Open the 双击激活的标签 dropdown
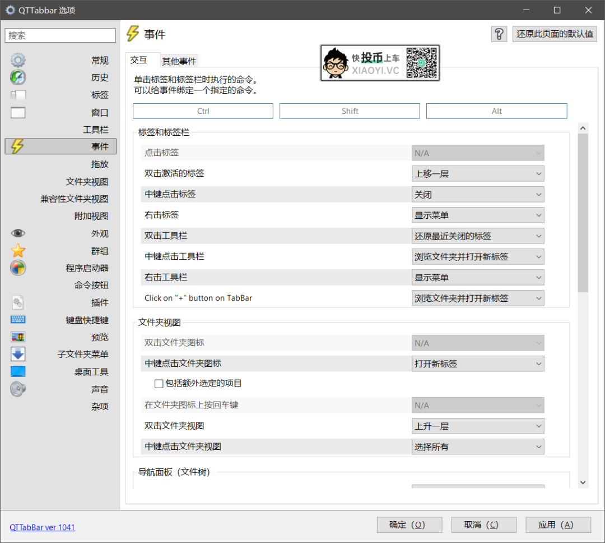The height and width of the screenshot is (543, 605). coord(478,174)
